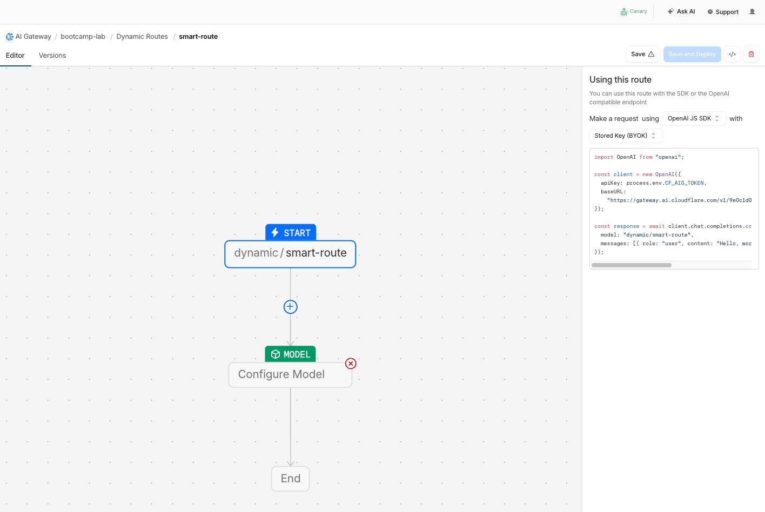Viewport: 765px width, 512px height.
Task: Click the Canary bug icon
Action: (x=624, y=11)
